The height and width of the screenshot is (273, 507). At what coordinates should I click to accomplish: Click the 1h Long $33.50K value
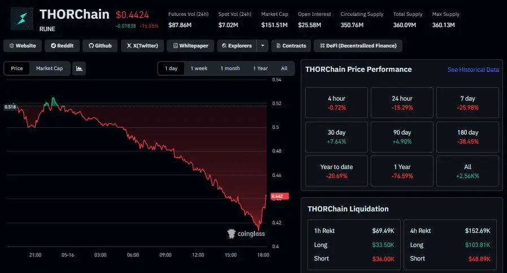(x=383, y=245)
